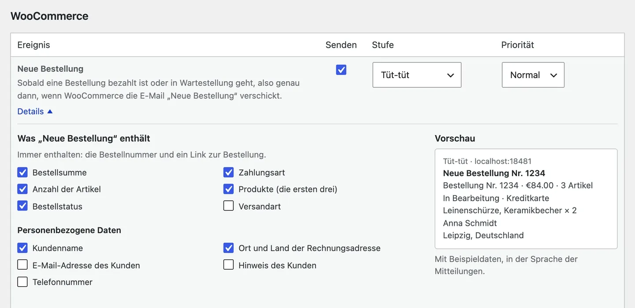Open the Priorität dropdown showing Normal

point(533,75)
